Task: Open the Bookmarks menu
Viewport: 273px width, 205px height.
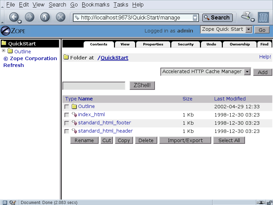Action: tap(96, 4)
